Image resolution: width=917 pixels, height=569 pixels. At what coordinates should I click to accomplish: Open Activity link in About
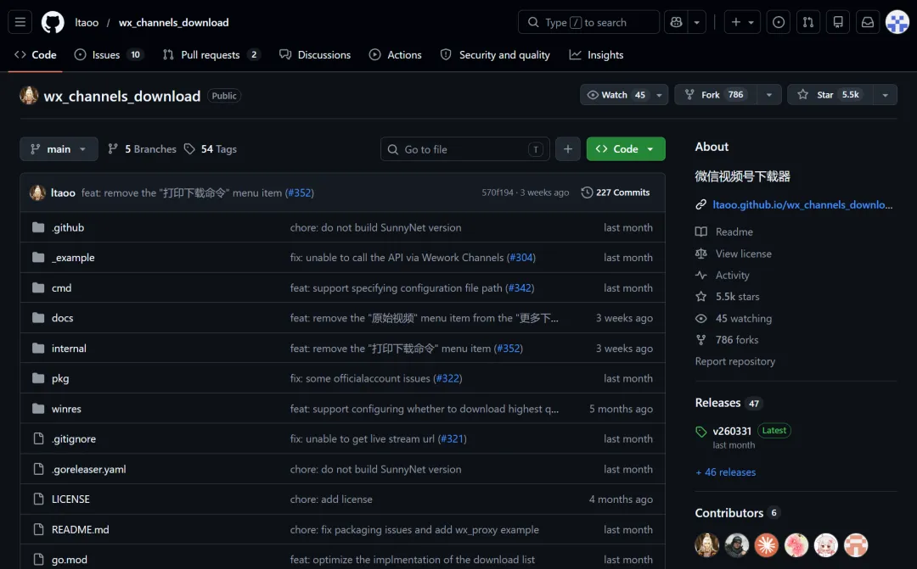pyautogui.click(x=732, y=275)
